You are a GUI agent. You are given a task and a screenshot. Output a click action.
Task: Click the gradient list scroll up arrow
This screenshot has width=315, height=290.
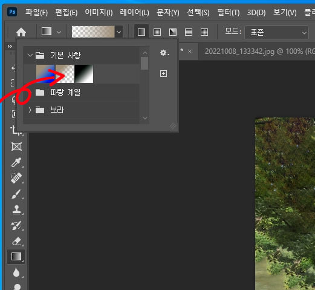pyautogui.click(x=145, y=53)
